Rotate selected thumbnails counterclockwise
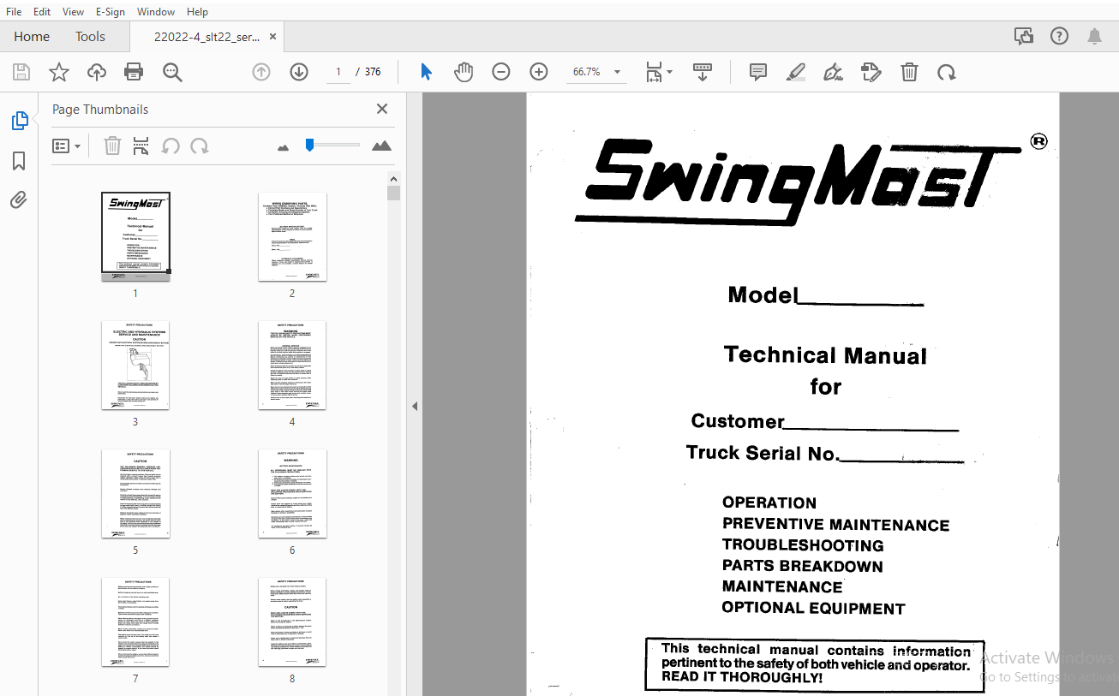 coord(171,146)
